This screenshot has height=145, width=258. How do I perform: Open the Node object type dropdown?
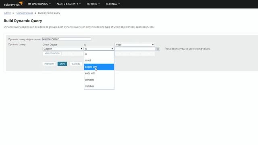[x=135, y=45]
